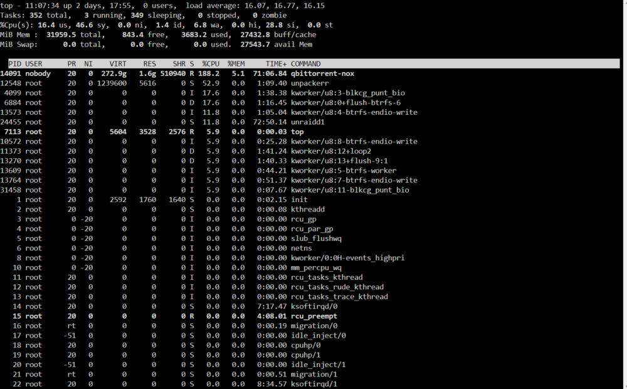Click kworker/u8:7-btrfs-endio-write command
Image resolution: width=627 pixels, height=389 pixels.
[x=354, y=180]
